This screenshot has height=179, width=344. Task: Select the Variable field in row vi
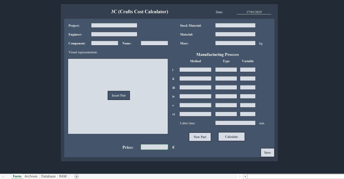248,114
